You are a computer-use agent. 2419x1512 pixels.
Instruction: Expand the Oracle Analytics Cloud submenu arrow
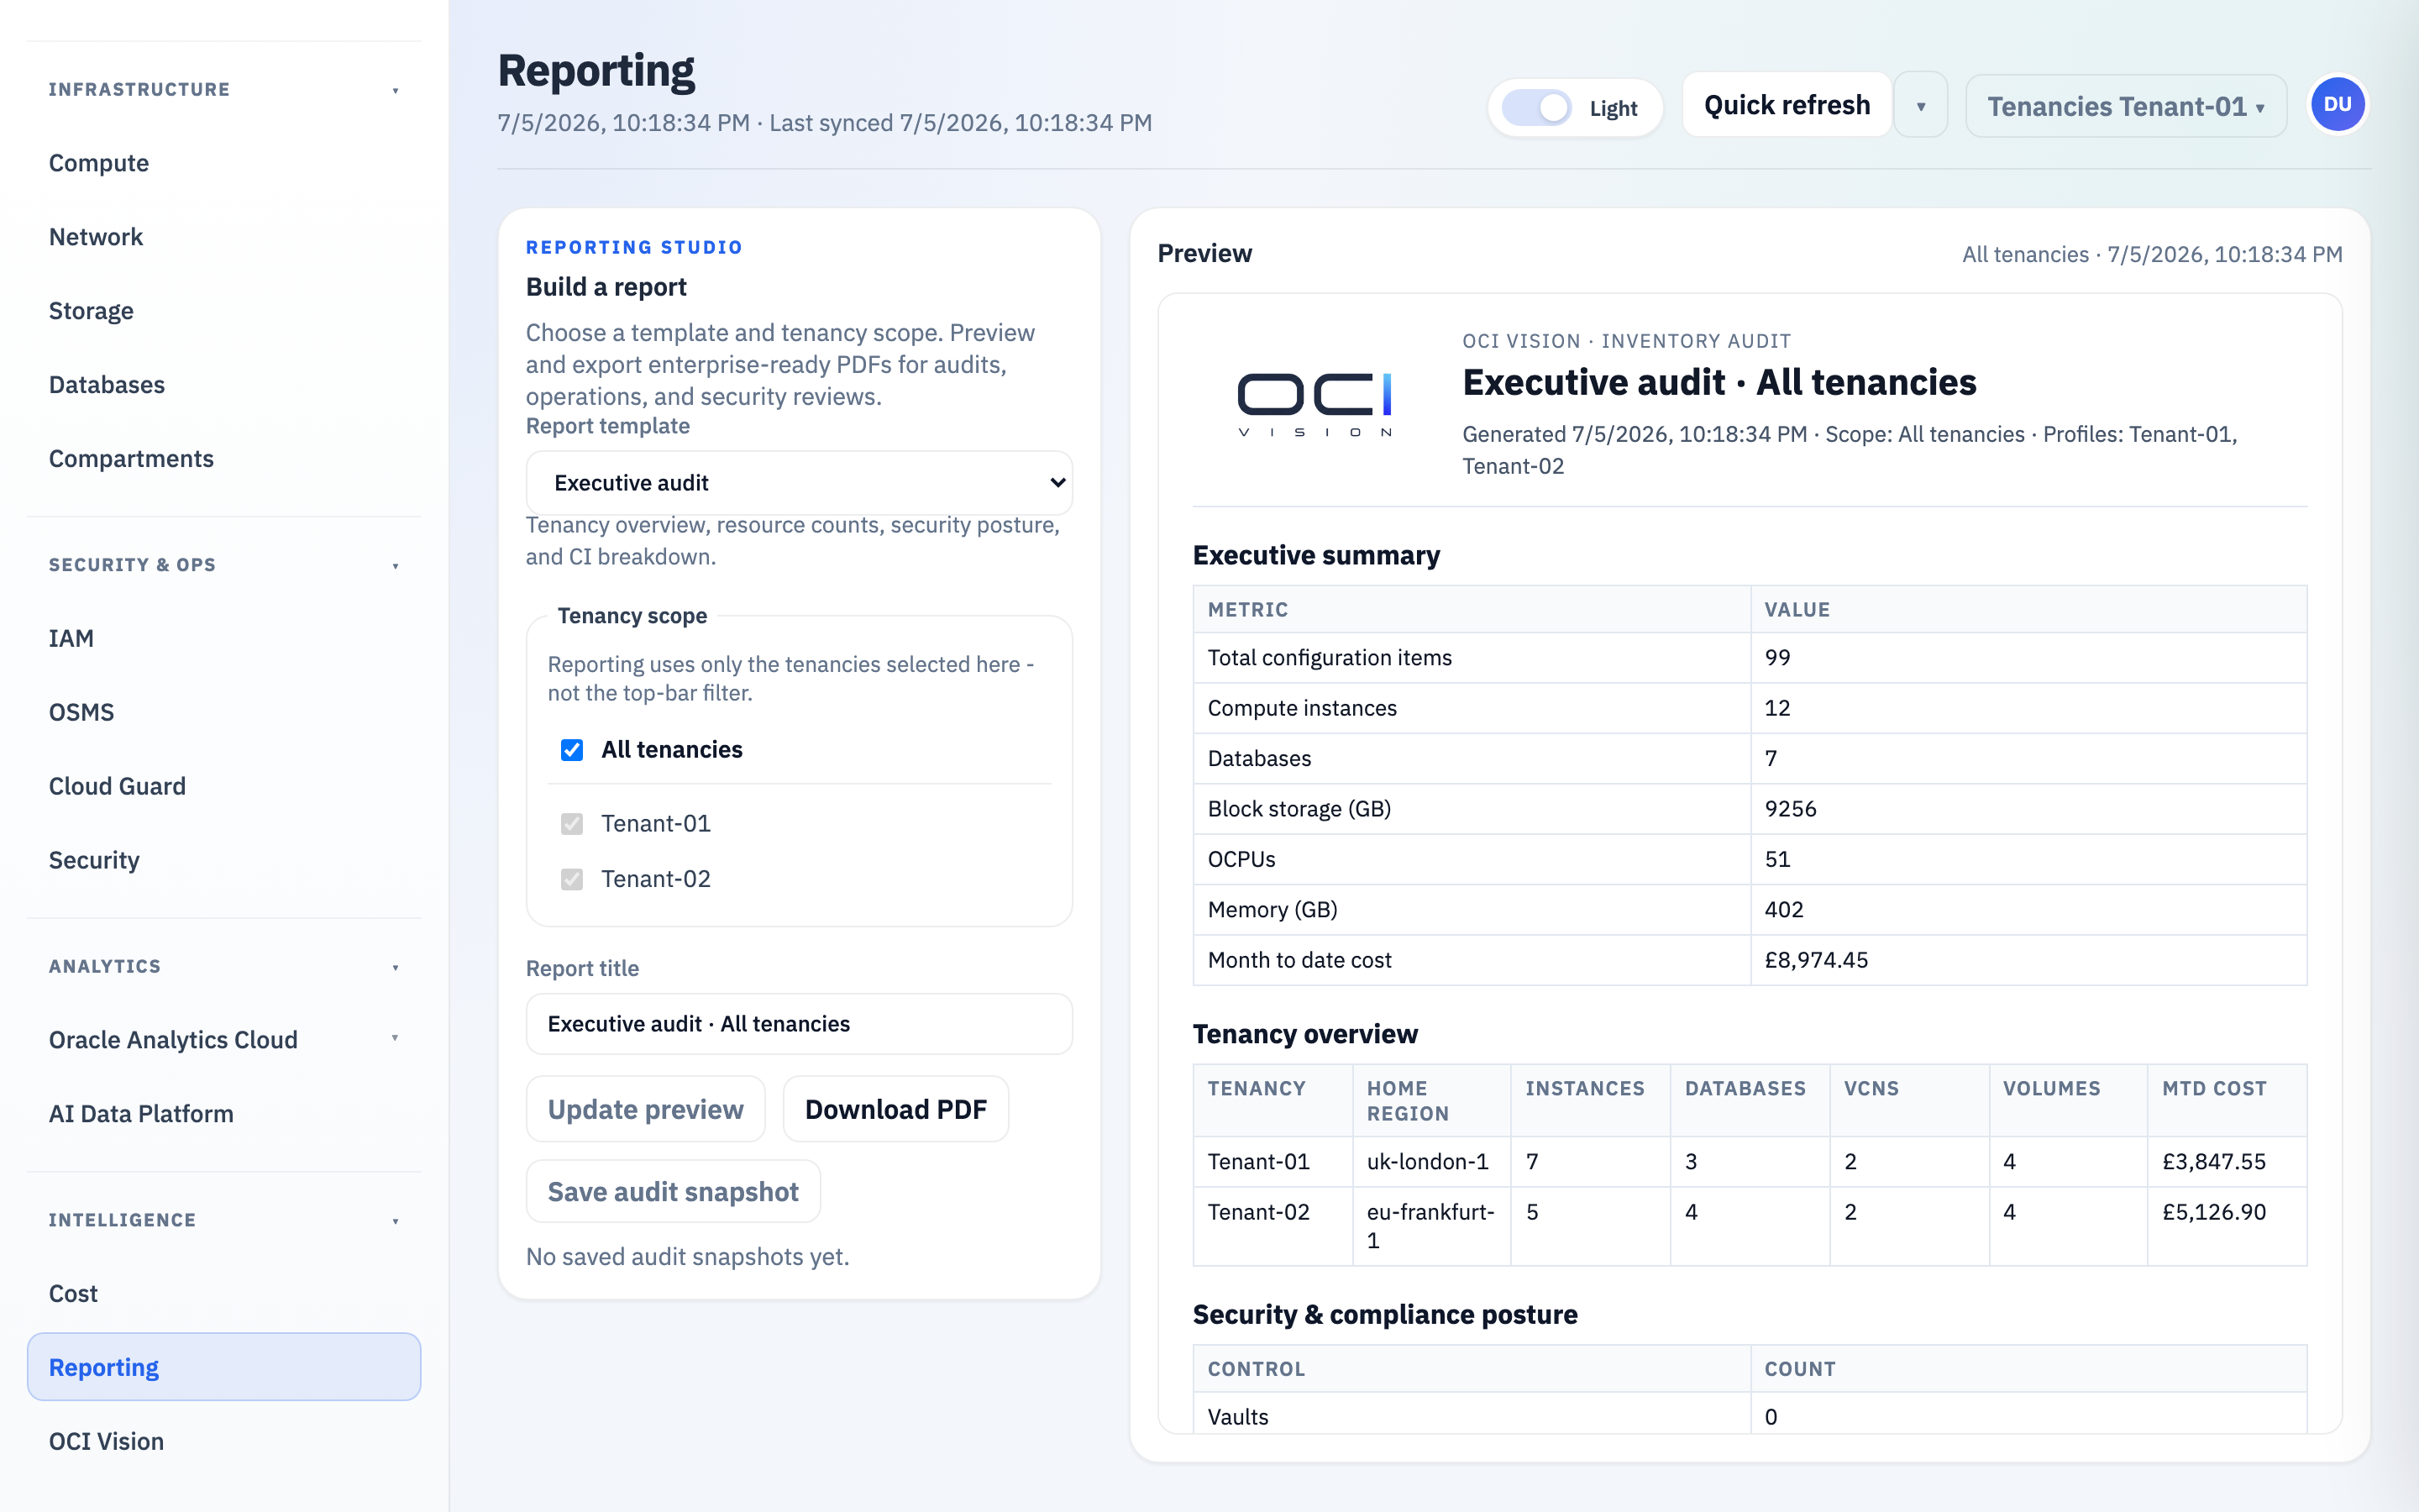click(x=395, y=1038)
